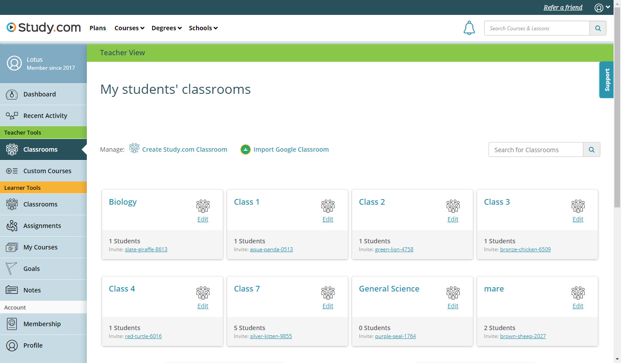
Task: Click the Plans navigation link
Action: 98,28
